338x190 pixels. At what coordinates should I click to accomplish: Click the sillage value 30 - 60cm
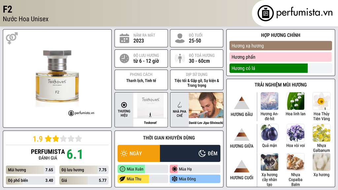tap(199, 61)
